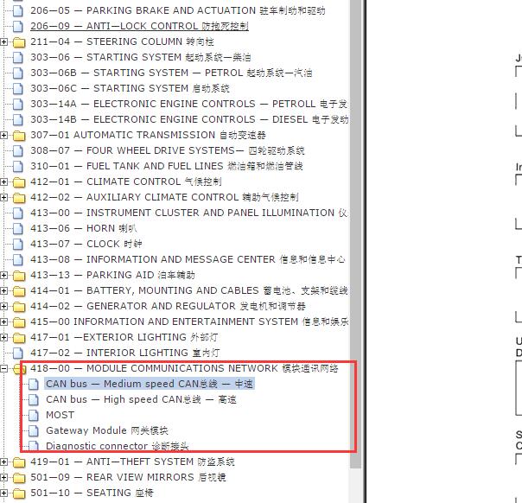Click the page icon beside CAN bus High speed
Screen dimensions: 522x503
point(34,399)
